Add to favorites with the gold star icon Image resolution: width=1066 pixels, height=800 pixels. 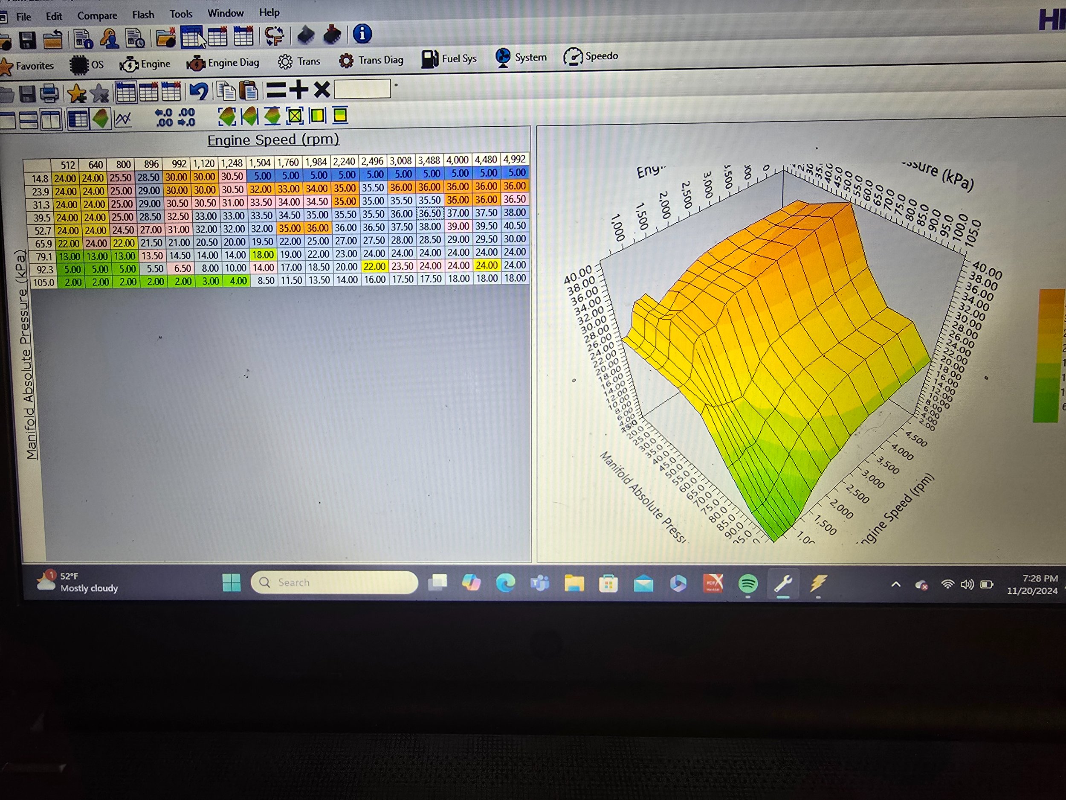[77, 93]
